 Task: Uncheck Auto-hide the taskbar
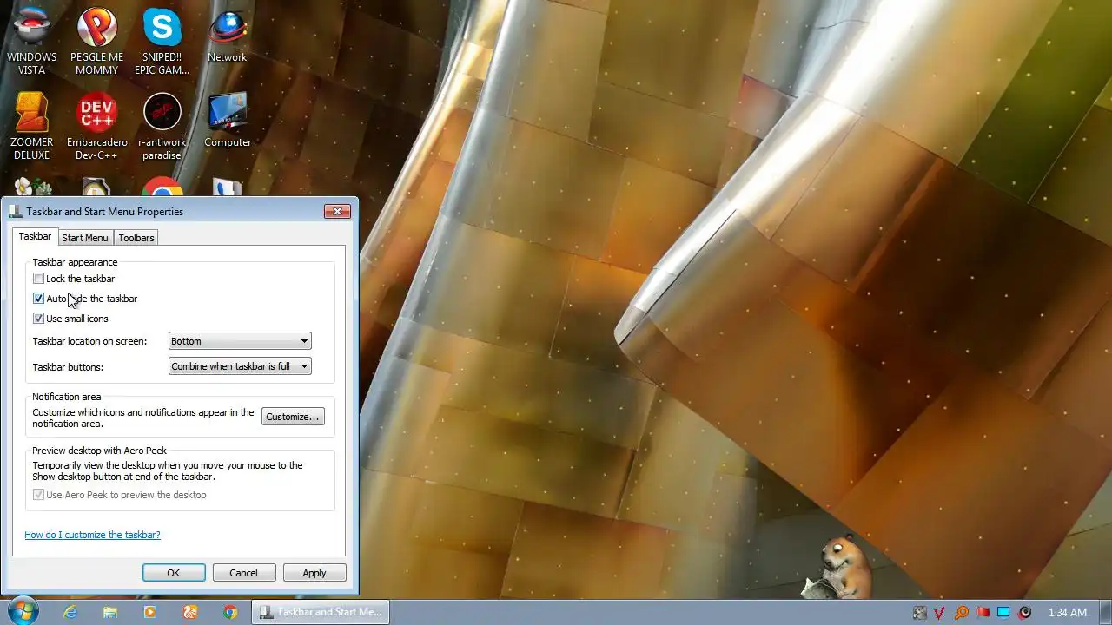click(x=38, y=299)
